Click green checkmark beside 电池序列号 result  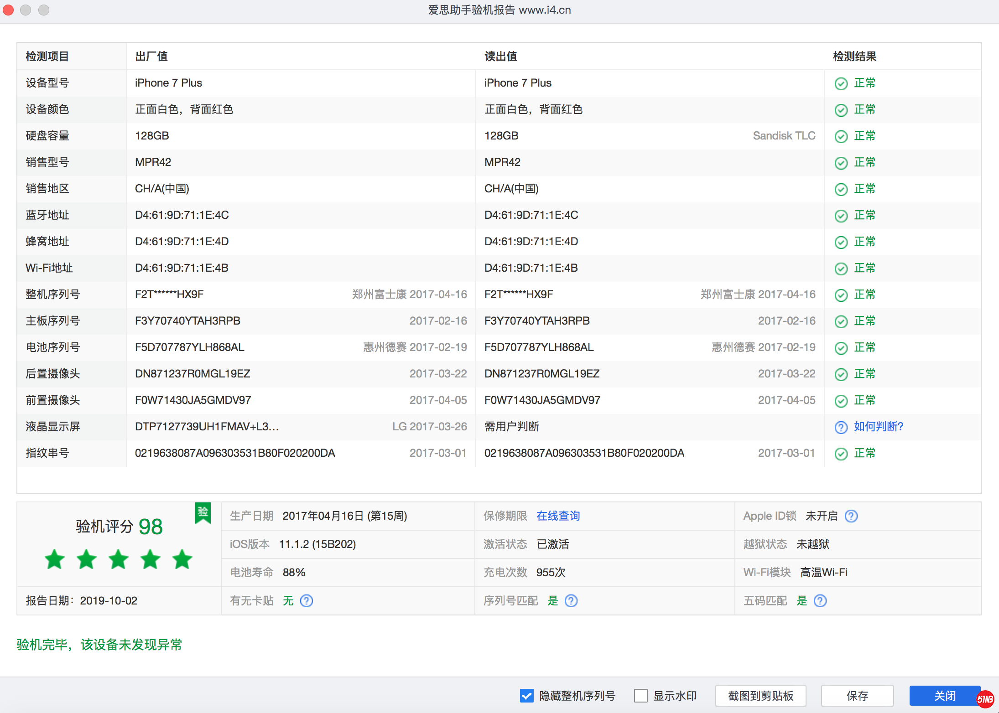coord(841,347)
